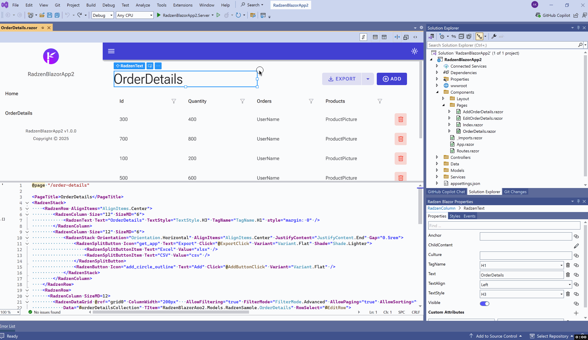Click Add to Source Control in status bar
Viewport: 588px width, 340px height.
(496, 336)
